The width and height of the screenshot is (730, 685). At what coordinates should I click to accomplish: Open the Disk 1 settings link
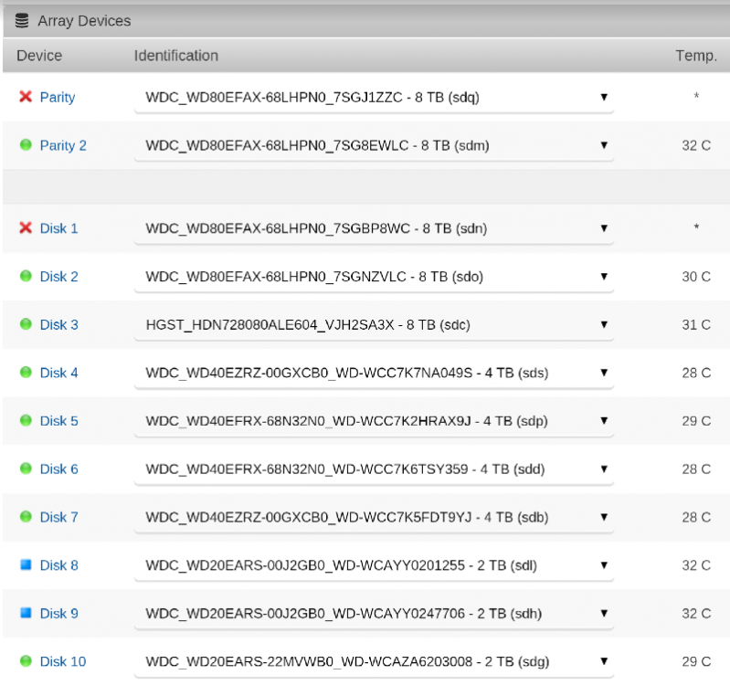point(58,228)
